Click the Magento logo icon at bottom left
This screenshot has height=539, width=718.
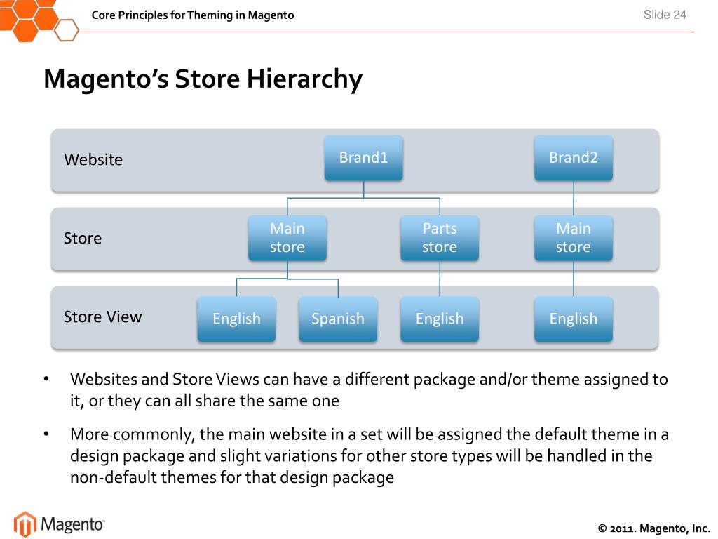[25, 524]
